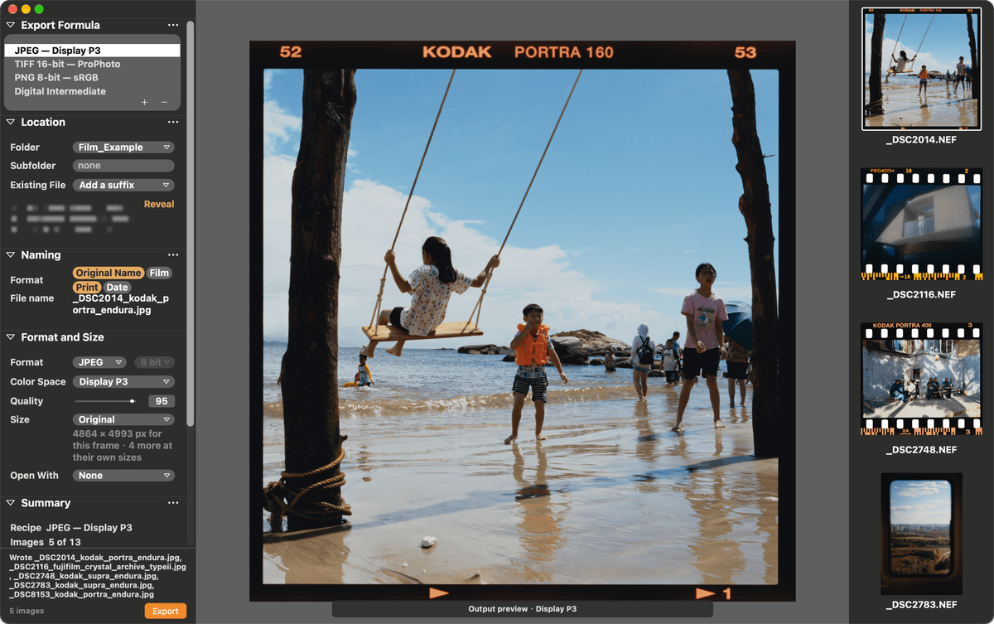Click the Images 5 of 13 summary
The image size is (994, 624).
click(46, 542)
